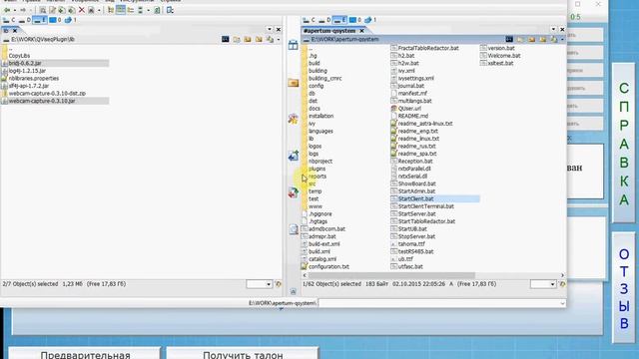Click the Предварительная button
The image size is (639, 359).
(x=85, y=353)
